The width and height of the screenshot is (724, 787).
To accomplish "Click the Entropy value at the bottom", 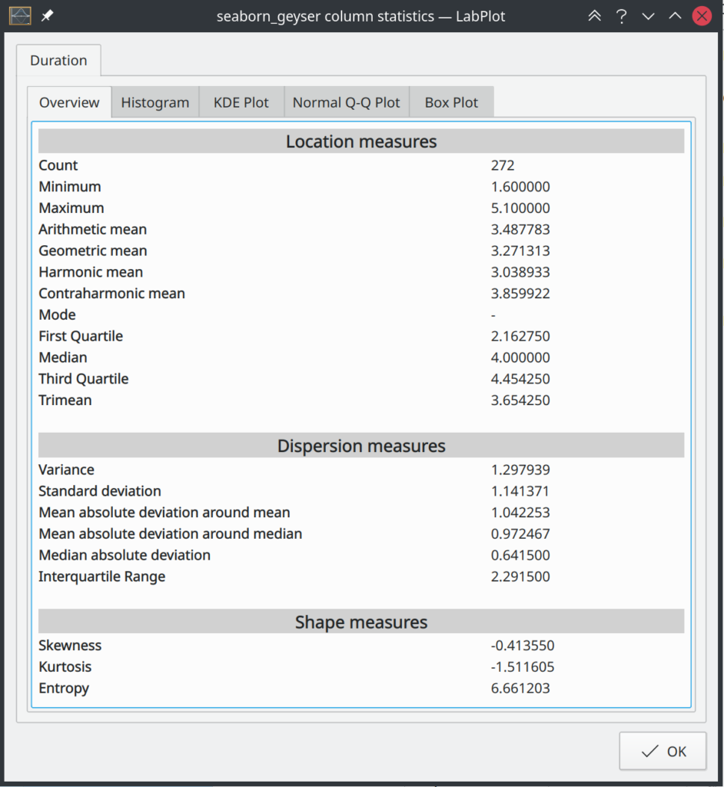I will pos(520,689).
